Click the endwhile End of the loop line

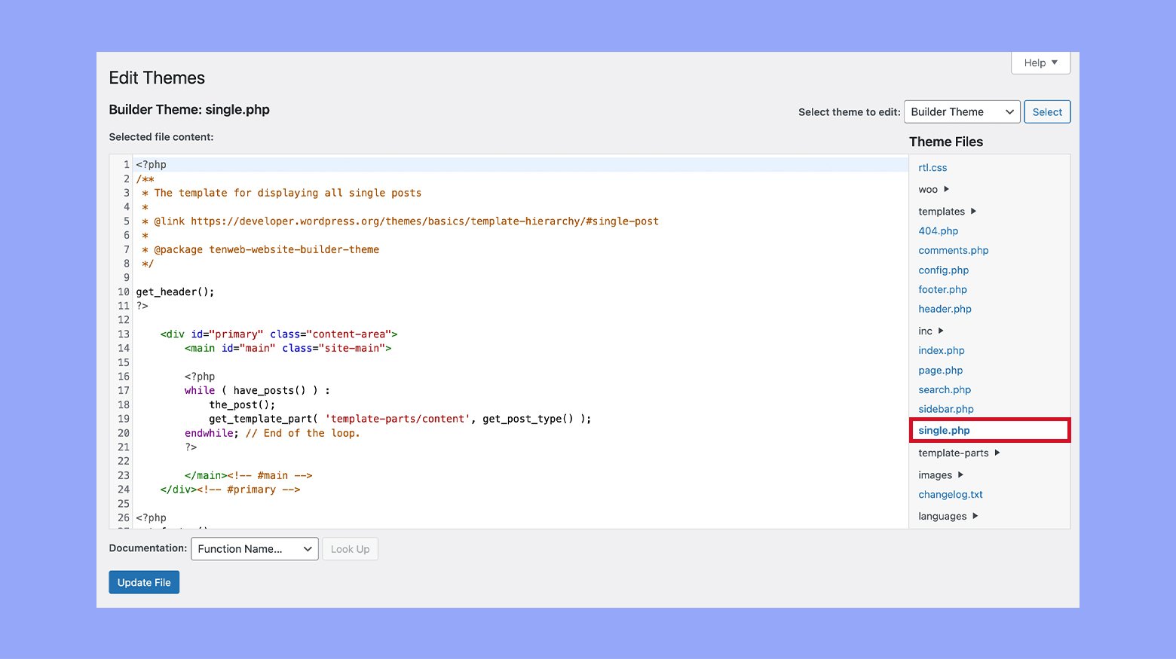click(x=272, y=434)
